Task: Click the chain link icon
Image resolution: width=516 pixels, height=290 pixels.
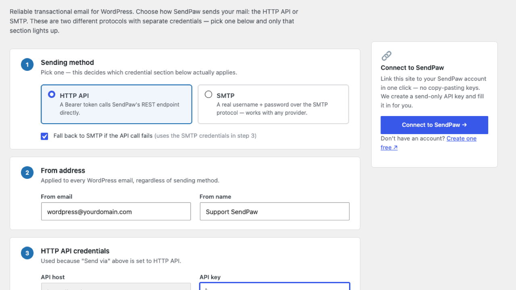Action: tap(387, 56)
